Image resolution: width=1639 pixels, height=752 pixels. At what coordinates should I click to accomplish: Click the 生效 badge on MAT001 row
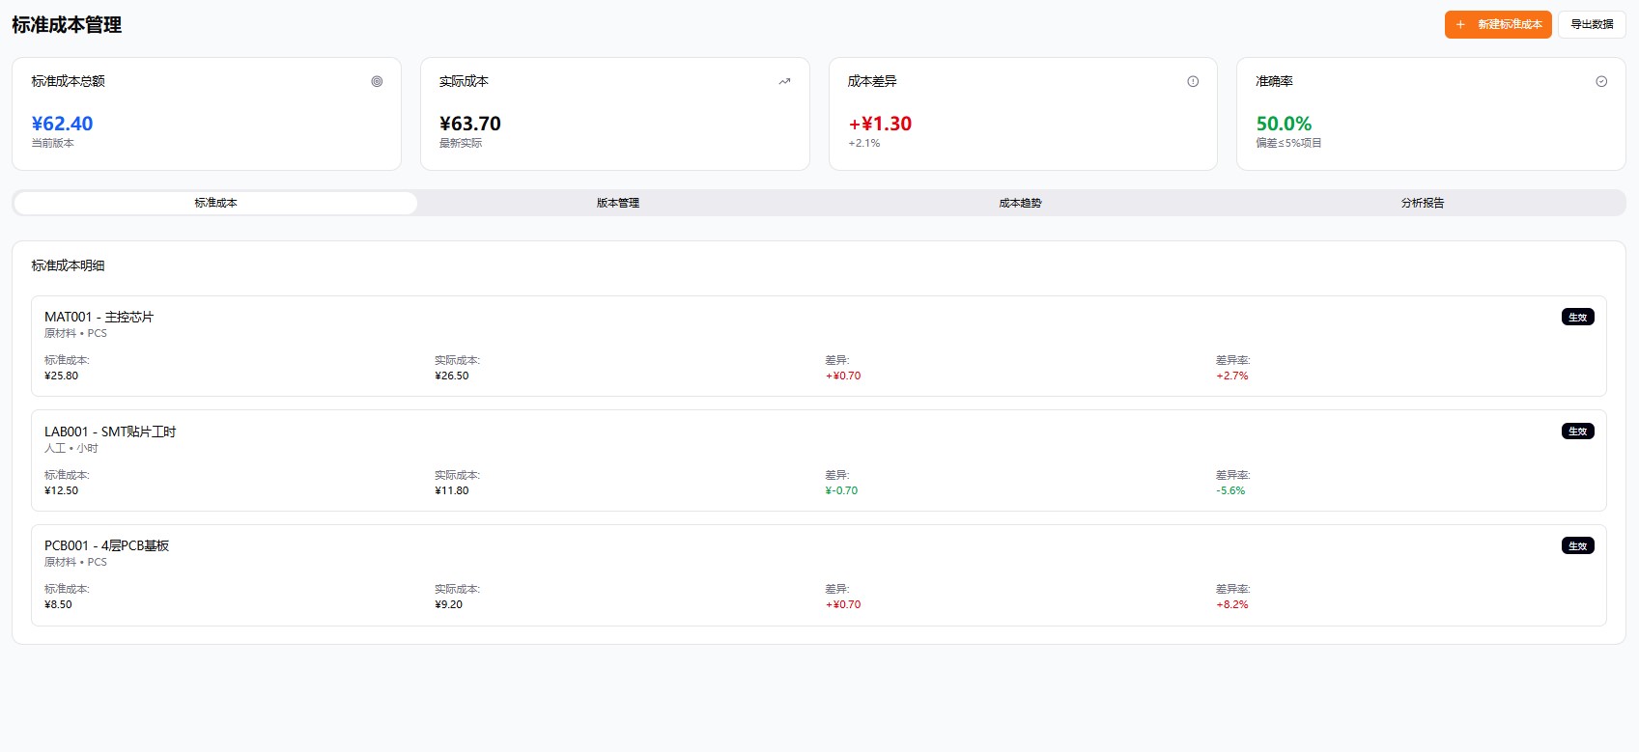(x=1577, y=318)
